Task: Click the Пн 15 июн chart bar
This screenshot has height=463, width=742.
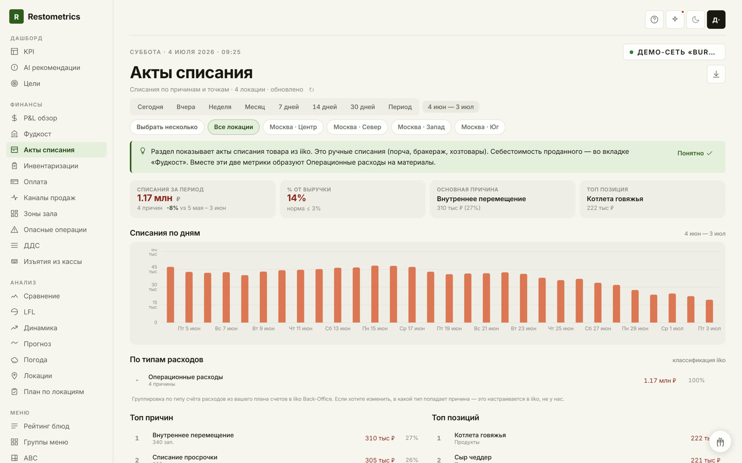Action: [x=375, y=294]
